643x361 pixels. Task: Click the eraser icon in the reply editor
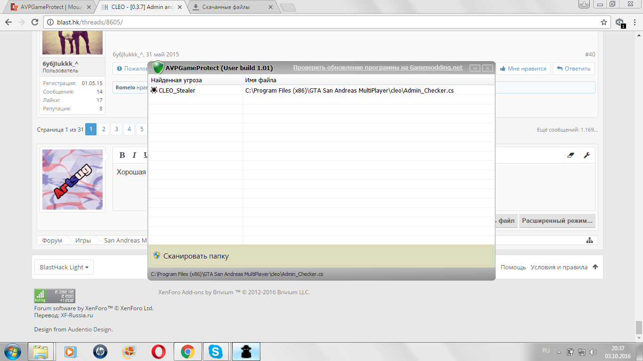click(571, 155)
